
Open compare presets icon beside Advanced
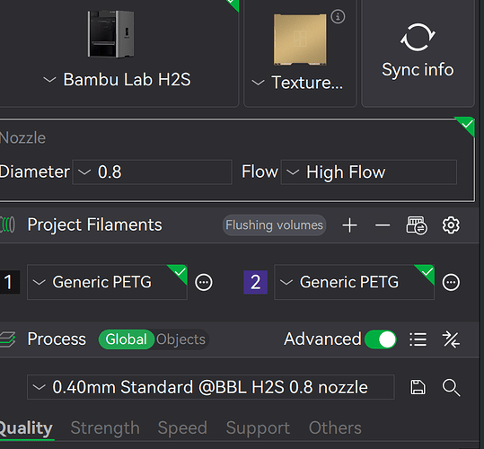451,339
